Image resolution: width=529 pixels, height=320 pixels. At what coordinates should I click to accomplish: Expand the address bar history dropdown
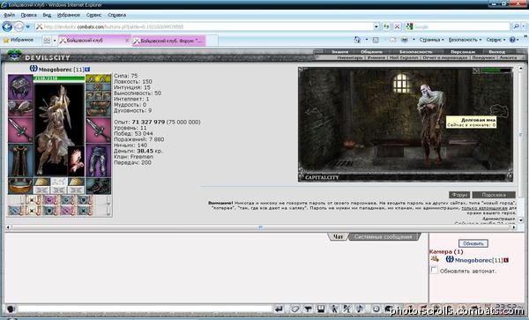tap(376, 26)
